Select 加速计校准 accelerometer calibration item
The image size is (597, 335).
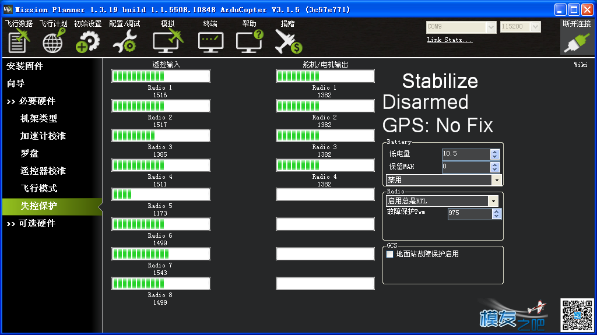pyautogui.click(x=43, y=136)
